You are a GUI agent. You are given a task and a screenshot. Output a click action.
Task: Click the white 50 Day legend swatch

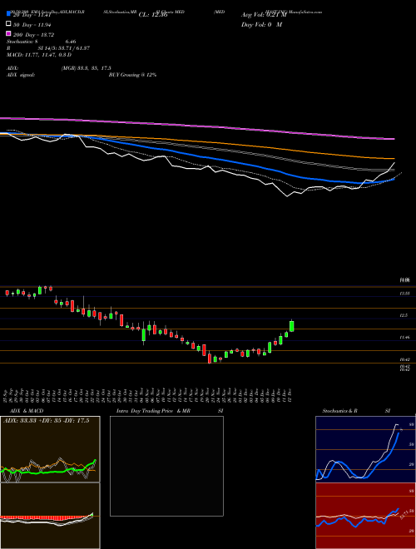point(9,24)
